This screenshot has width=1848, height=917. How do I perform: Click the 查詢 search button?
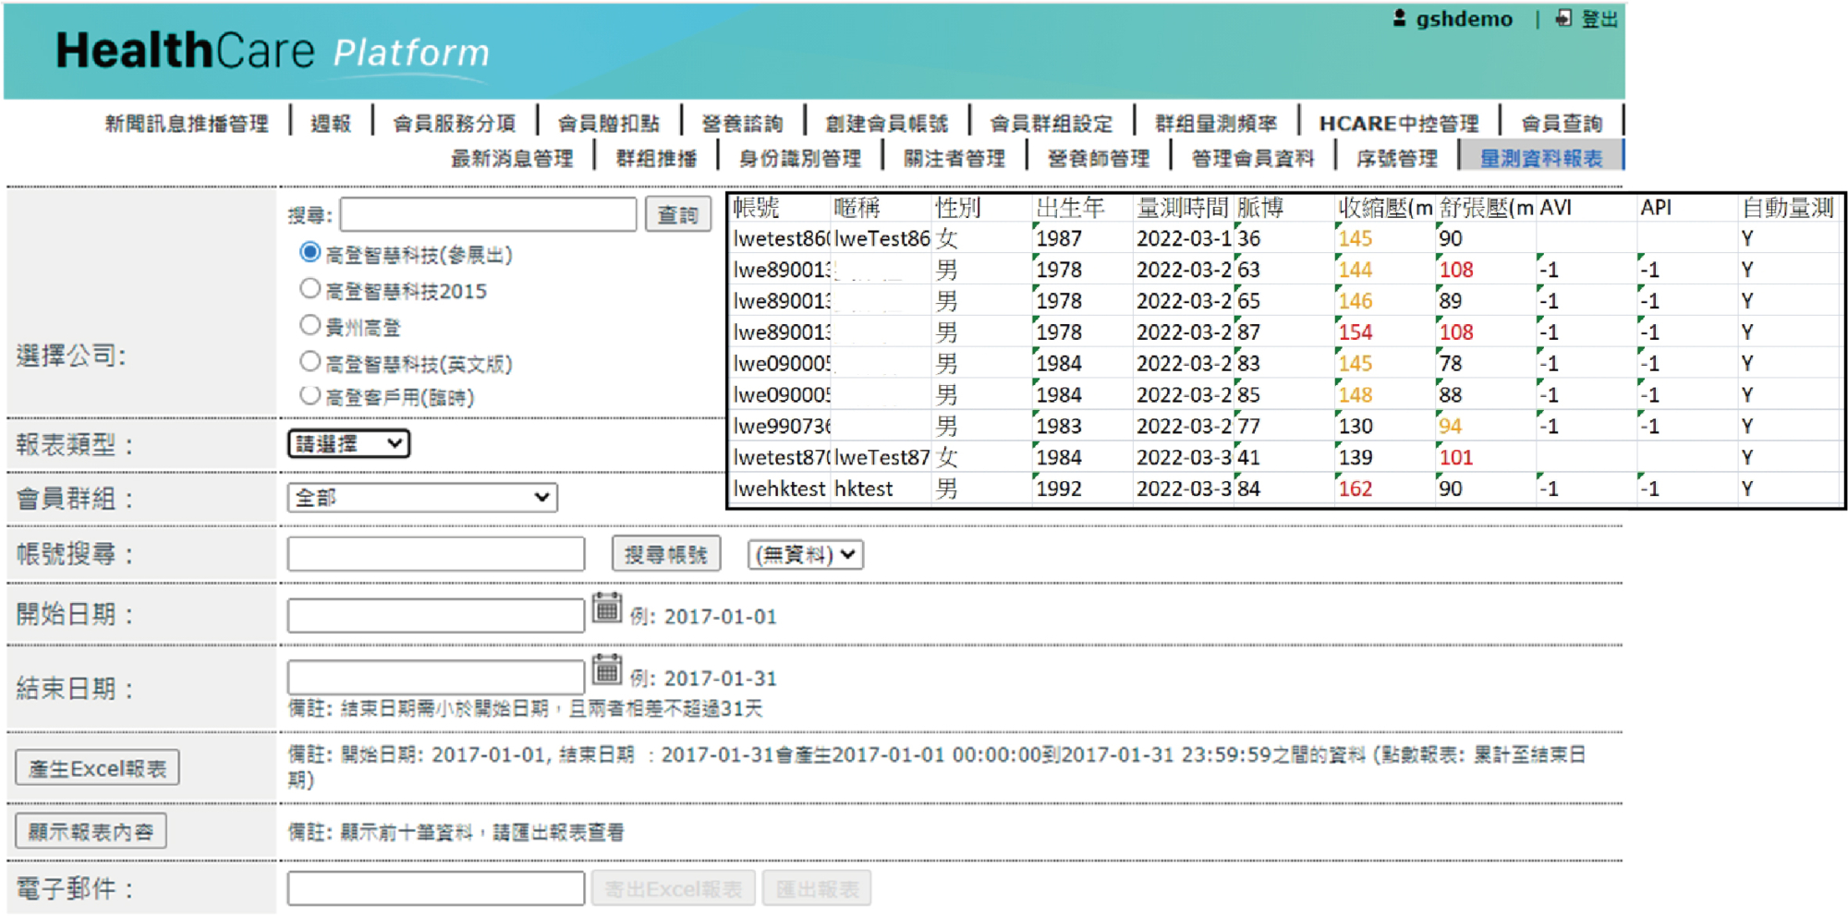pyautogui.click(x=677, y=215)
